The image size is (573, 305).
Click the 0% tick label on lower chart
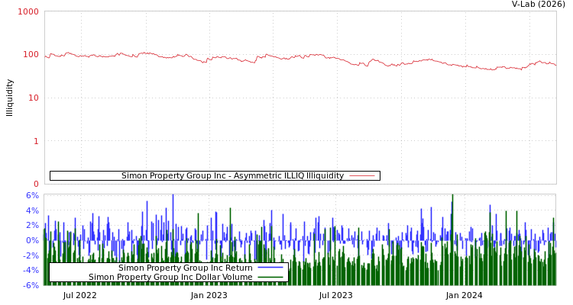pyautogui.click(x=32, y=240)
